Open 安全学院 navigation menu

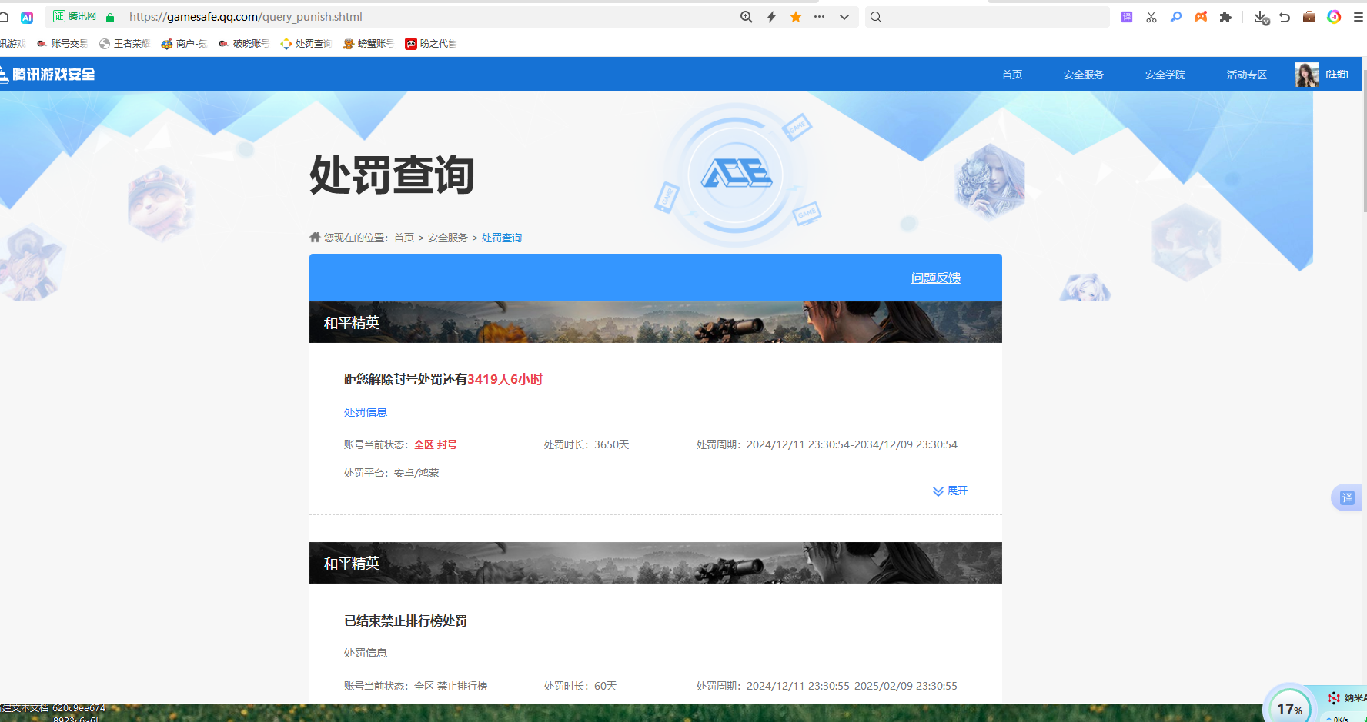tap(1165, 75)
